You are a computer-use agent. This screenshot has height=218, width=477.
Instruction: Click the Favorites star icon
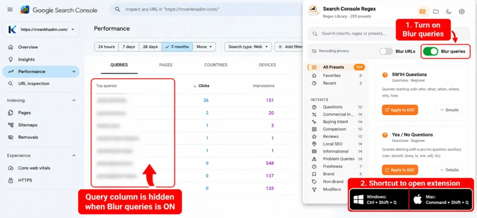point(314,75)
